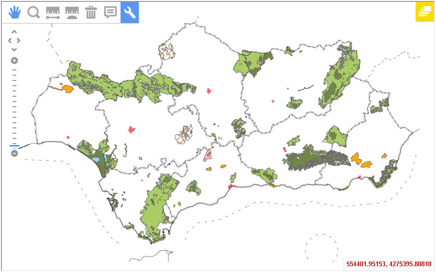Viewport: 436px width, 272px height.
Task: Open the yellow layers panel button
Action: coord(424,11)
